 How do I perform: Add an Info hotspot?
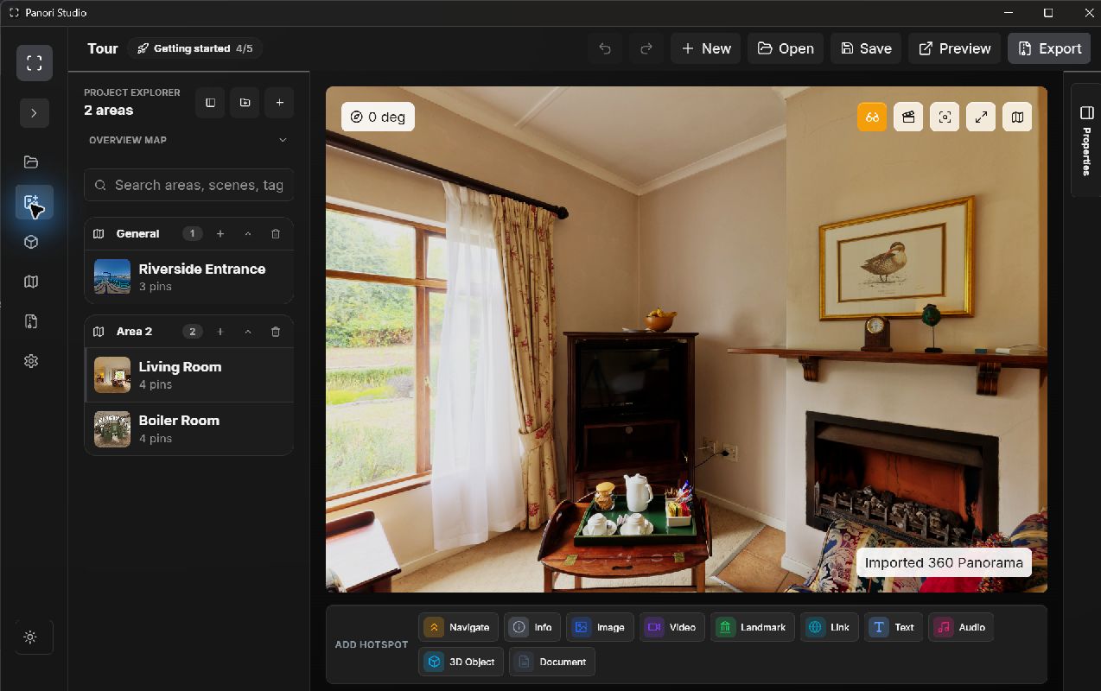click(x=532, y=627)
